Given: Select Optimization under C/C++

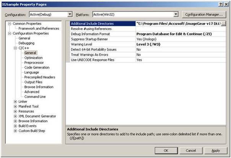Looking at the screenshot, I should 33,58.
